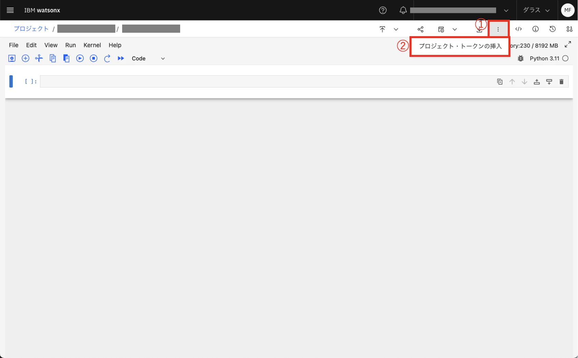Image resolution: width=578 pixels, height=358 pixels.
Task: Open the help question mark icon
Action: (383, 10)
